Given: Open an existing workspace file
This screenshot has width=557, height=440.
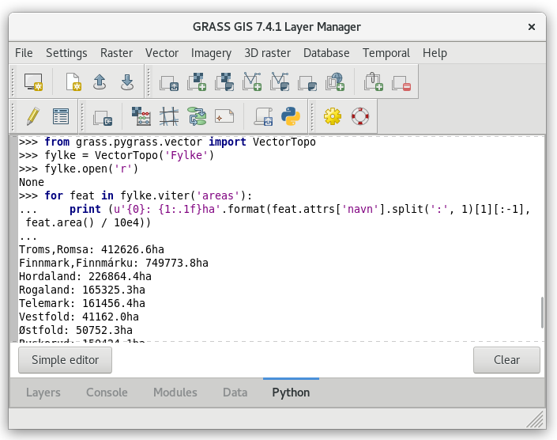Looking at the screenshot, I should click(100, 82).
